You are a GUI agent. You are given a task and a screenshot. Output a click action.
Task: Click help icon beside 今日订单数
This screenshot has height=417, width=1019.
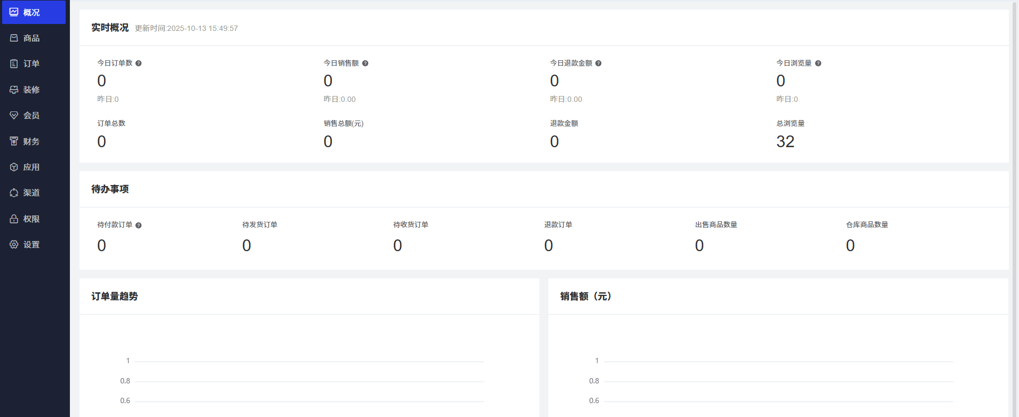tap(139, 63)
